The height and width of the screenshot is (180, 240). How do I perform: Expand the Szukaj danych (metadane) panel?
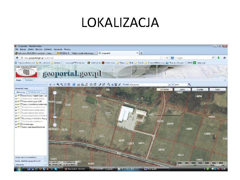(x=45, y=157)
